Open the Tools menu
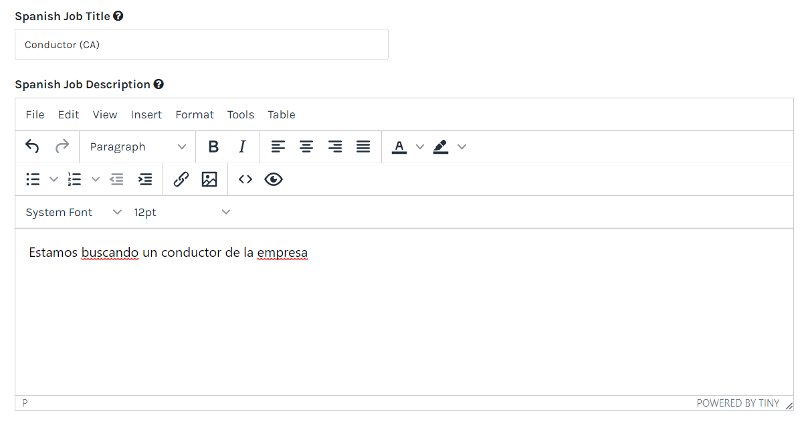The width and height of the screenshot is (804, 422). click(241, 114)
